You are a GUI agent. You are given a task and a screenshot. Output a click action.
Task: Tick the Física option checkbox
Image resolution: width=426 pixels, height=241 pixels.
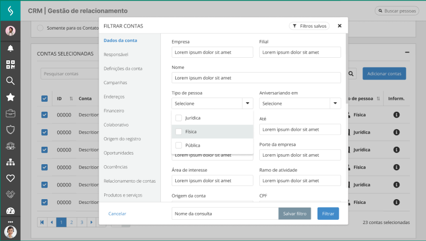[179, 131]
